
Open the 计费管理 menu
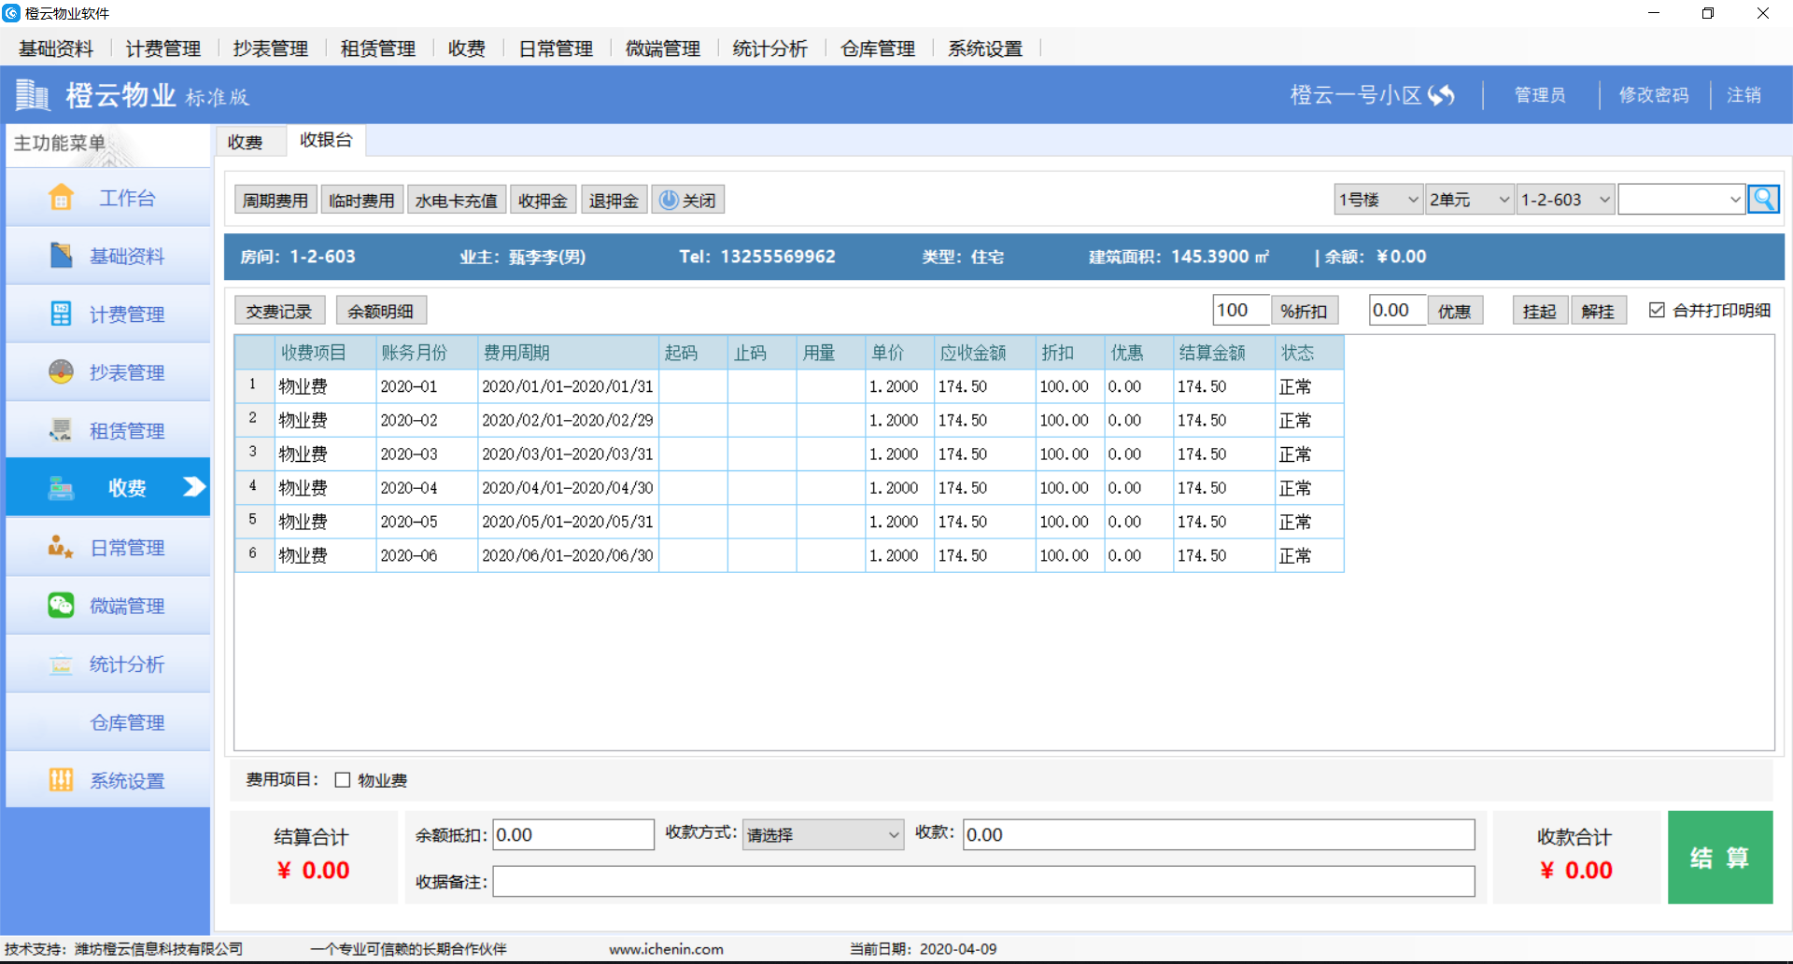point(163,49)
